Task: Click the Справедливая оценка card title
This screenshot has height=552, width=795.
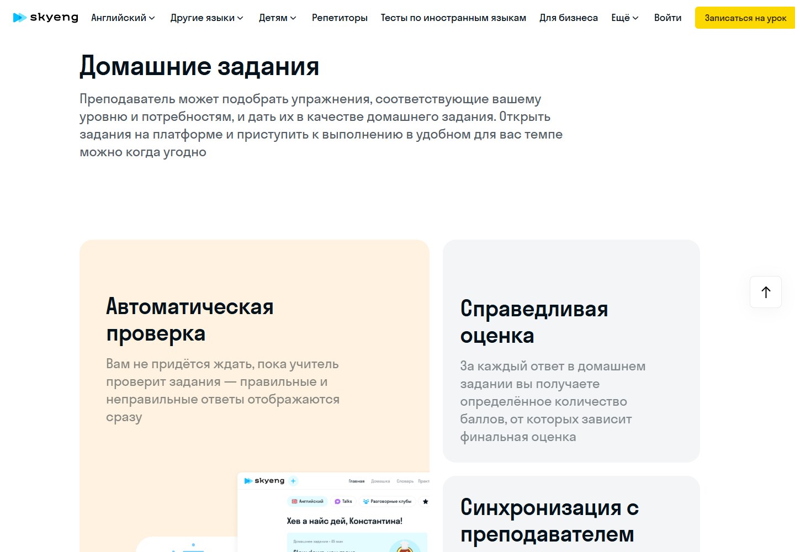Action: point(534,322)
